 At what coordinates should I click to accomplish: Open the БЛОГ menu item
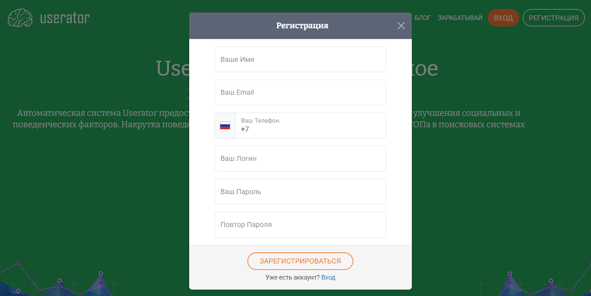point(423,18)
